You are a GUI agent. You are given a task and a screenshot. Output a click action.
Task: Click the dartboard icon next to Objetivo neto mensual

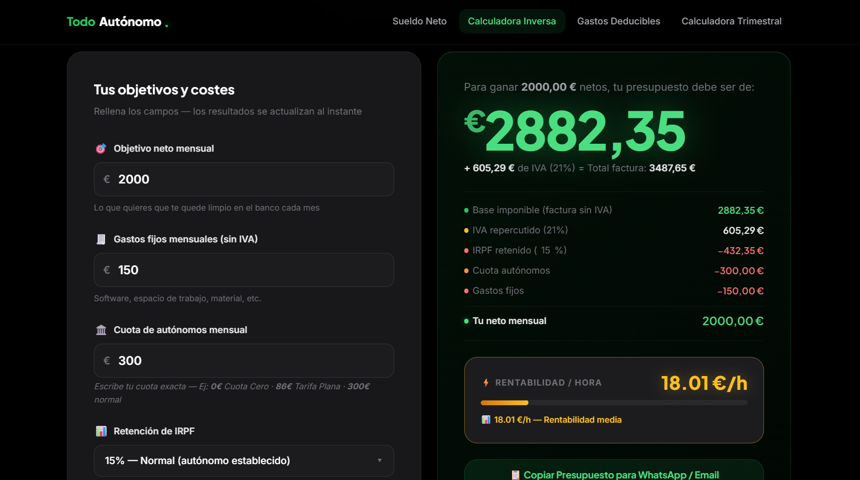[101, 149]
